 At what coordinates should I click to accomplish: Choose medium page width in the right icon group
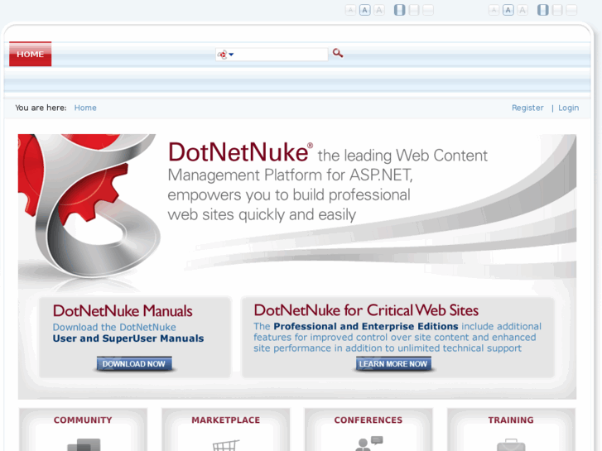(557, 10)
